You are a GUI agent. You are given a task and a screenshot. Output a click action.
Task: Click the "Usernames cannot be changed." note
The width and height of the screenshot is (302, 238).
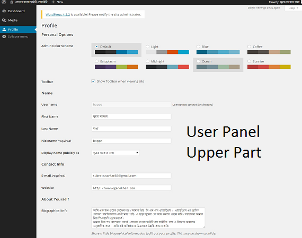(193, 105)
